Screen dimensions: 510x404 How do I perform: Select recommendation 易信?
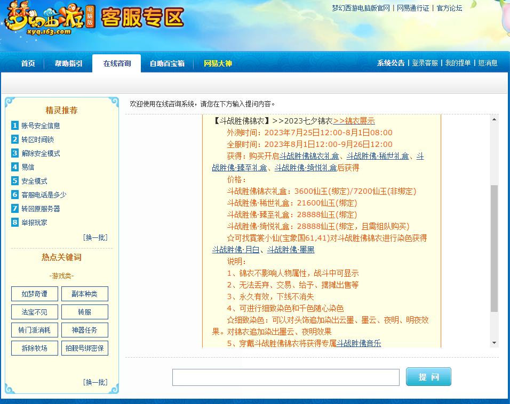tap(28, 167)
